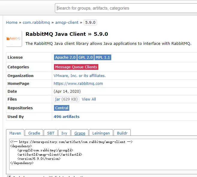
Task: Switch to the Gradle tab
Action: coord(34,133)
